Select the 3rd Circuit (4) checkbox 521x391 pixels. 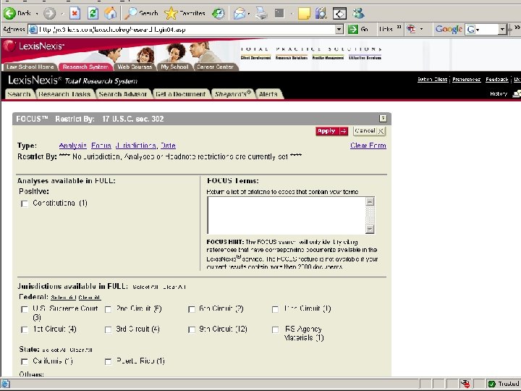click(x=108, y=329)
